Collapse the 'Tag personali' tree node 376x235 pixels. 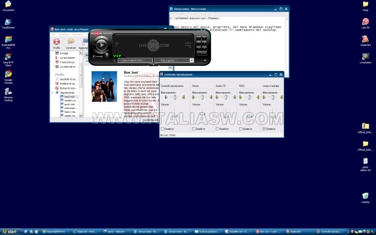coord(52,93)
